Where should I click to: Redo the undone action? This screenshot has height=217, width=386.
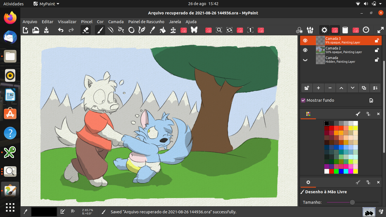[71, 30]
